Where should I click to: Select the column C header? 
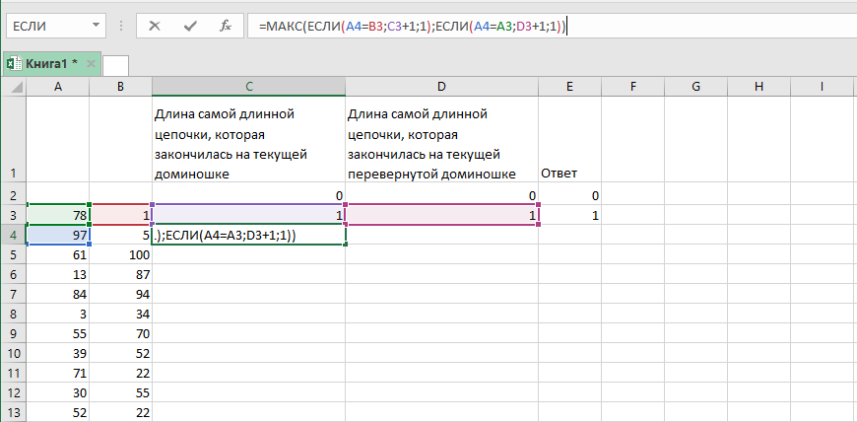[248, 88]
